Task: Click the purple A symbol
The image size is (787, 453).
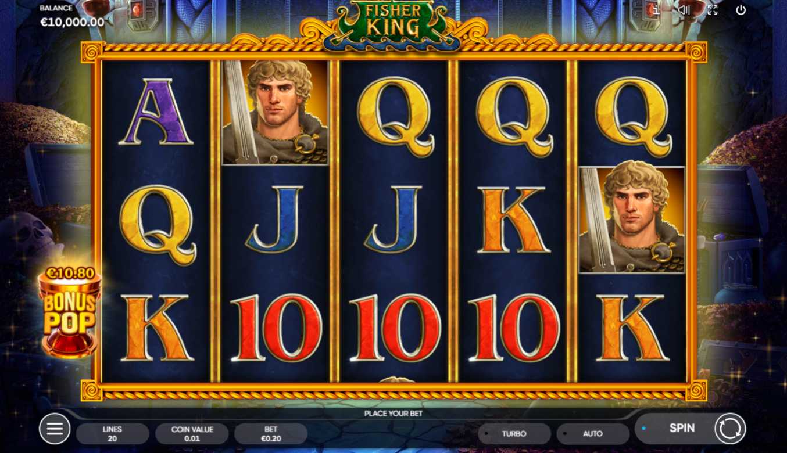Action: 156,113
